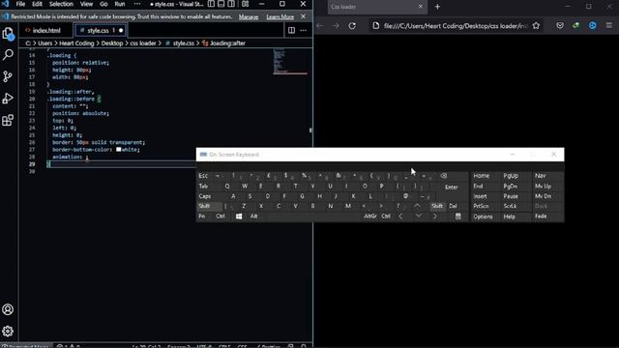
Task: Select the style.css editor tab
Action: click(100, 30)
